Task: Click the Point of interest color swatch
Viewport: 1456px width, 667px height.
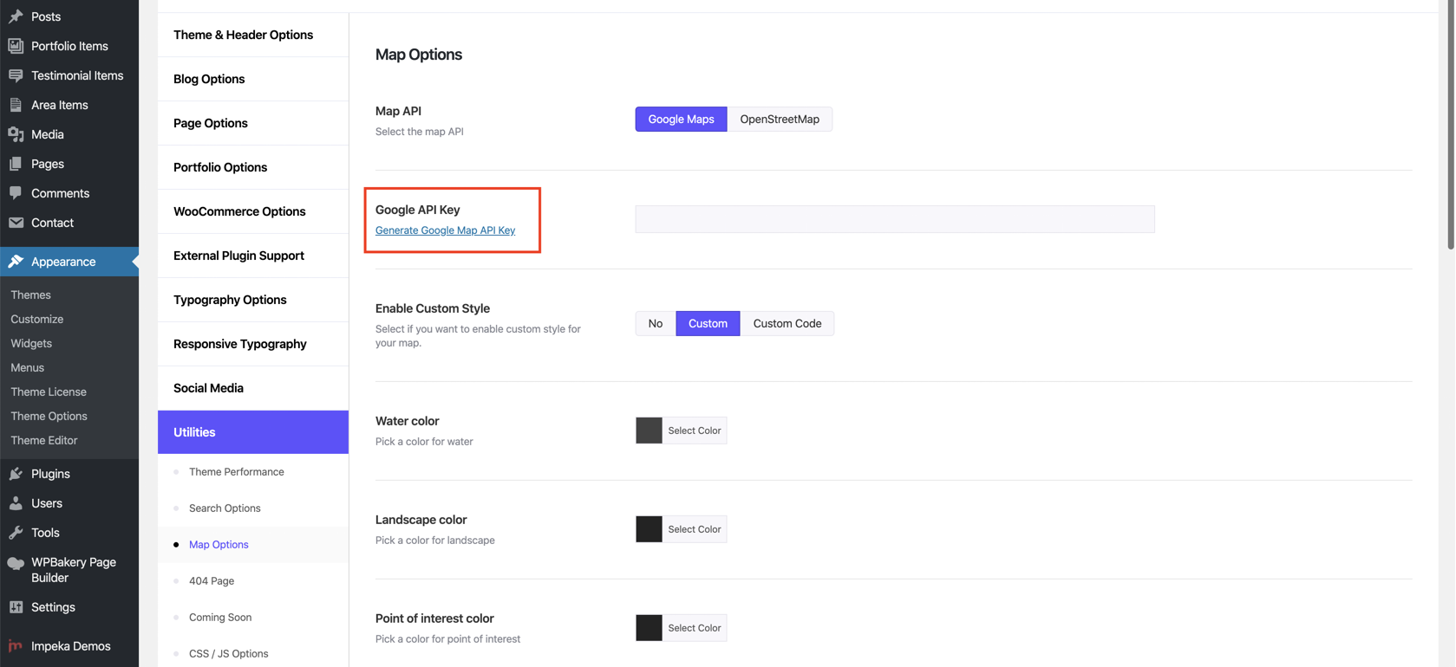Action: [649, 628]
